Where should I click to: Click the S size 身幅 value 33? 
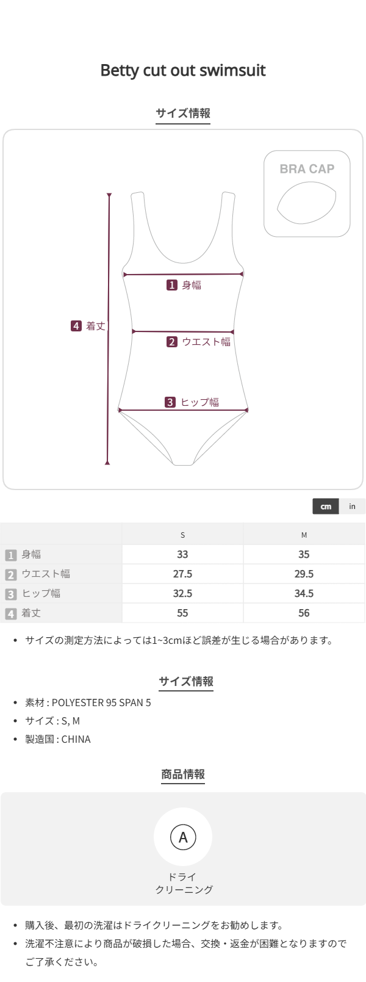182,555
